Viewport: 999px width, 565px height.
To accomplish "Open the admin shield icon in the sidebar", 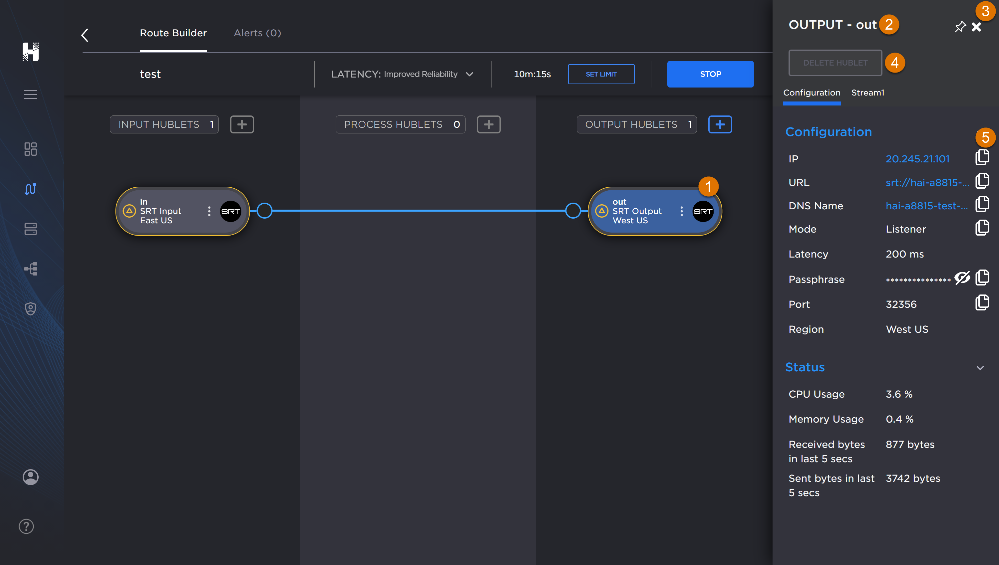I will pos(31,308).
